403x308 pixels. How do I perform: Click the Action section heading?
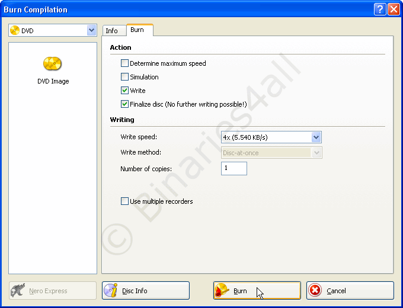pyautogui.click(x=120, y=47)
